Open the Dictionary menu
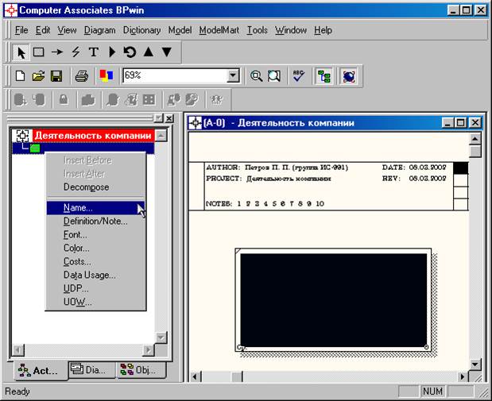 (x=141, y=30)
